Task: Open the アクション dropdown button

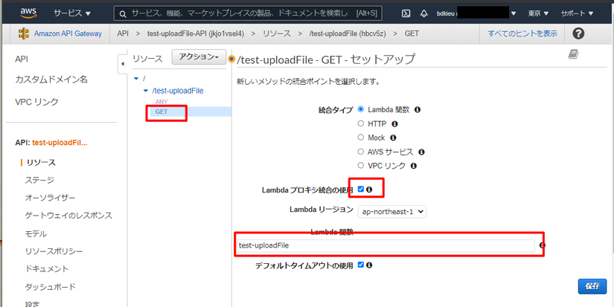Action: [199, 57]
